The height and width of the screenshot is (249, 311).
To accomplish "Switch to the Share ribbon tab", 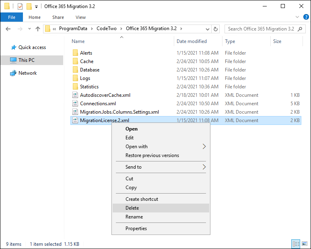I will tap(58, 17).
